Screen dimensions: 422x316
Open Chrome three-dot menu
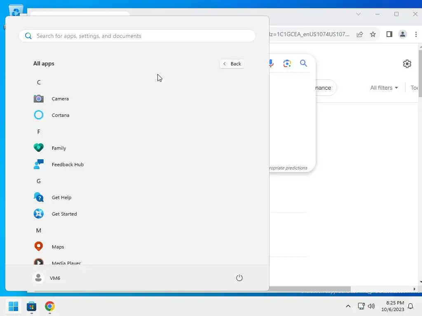click(416, 34)
